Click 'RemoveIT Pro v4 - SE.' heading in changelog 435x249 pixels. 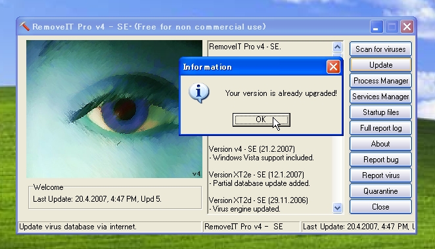point(245,47)
